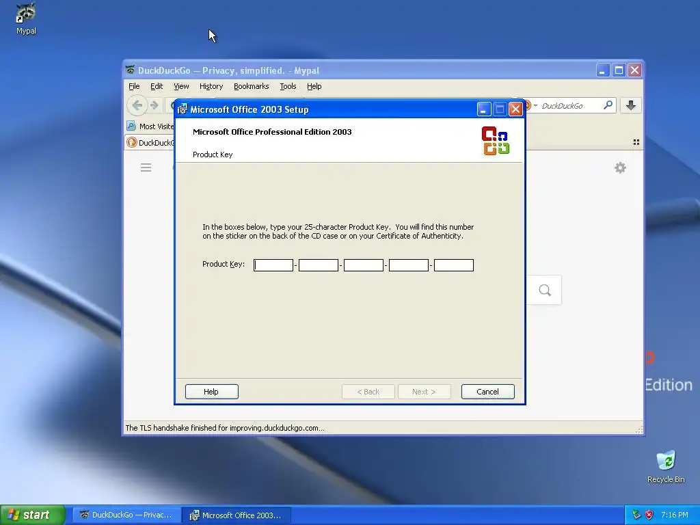
Task: Focus the third Product Key box
Action: coord(364,265)
